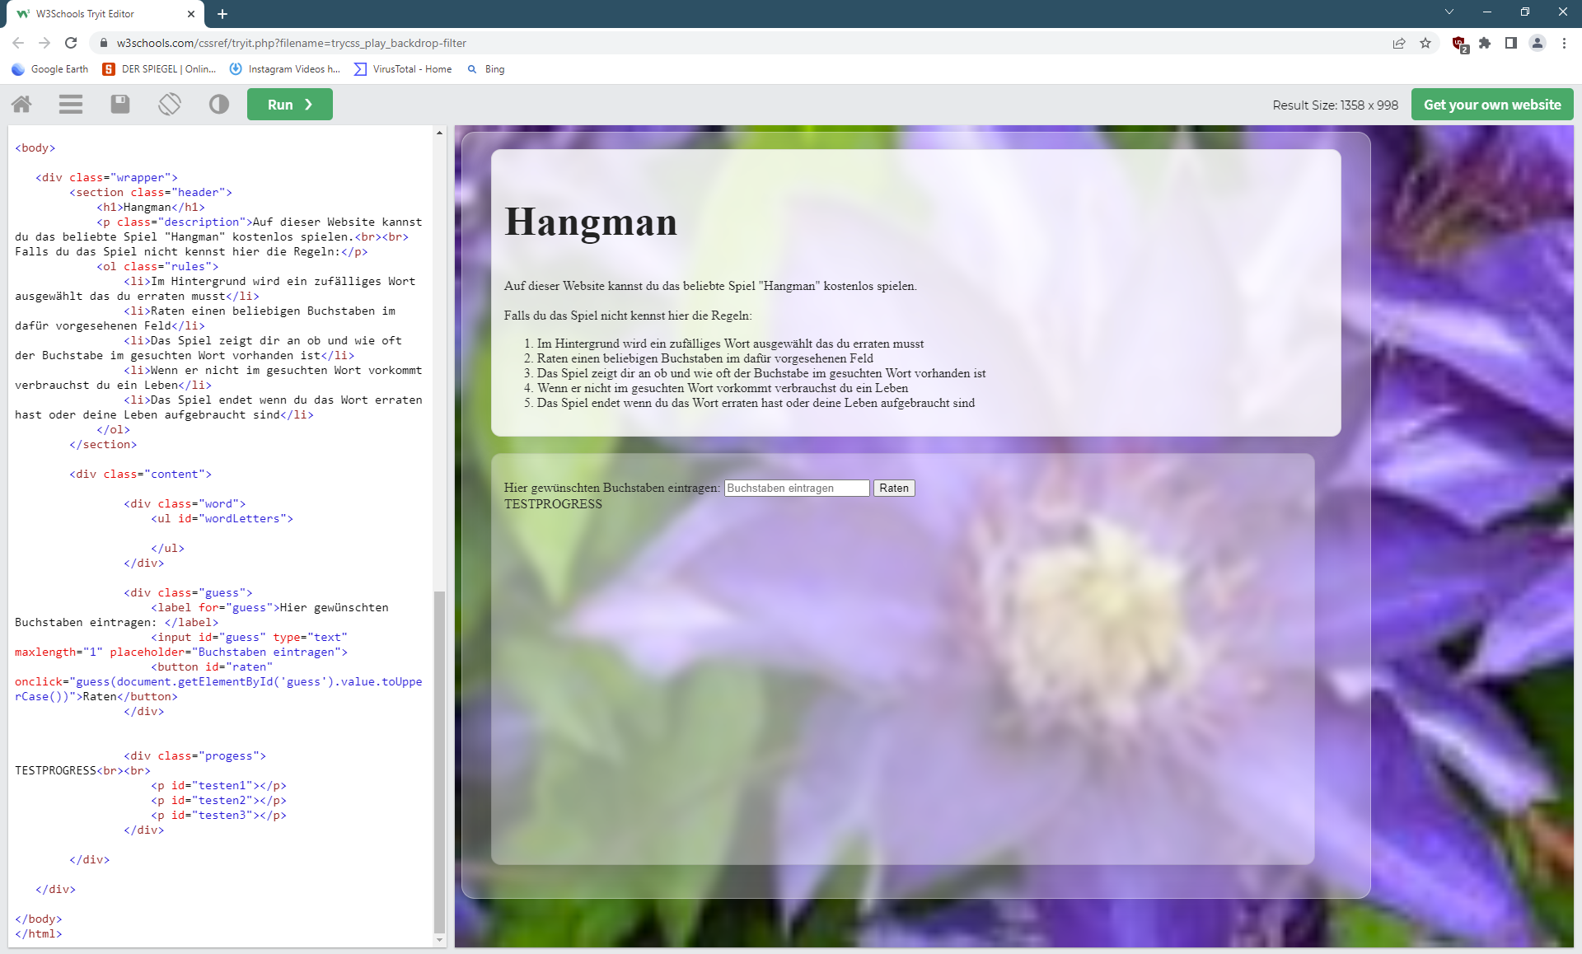Click the Buchstaben eintragen input field
Screen dimensions: 1582x954
click(796, 489)
